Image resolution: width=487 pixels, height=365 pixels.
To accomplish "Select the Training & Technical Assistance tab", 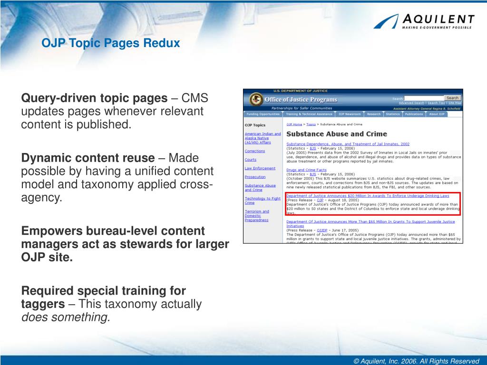I will click(x=309, y=114).
